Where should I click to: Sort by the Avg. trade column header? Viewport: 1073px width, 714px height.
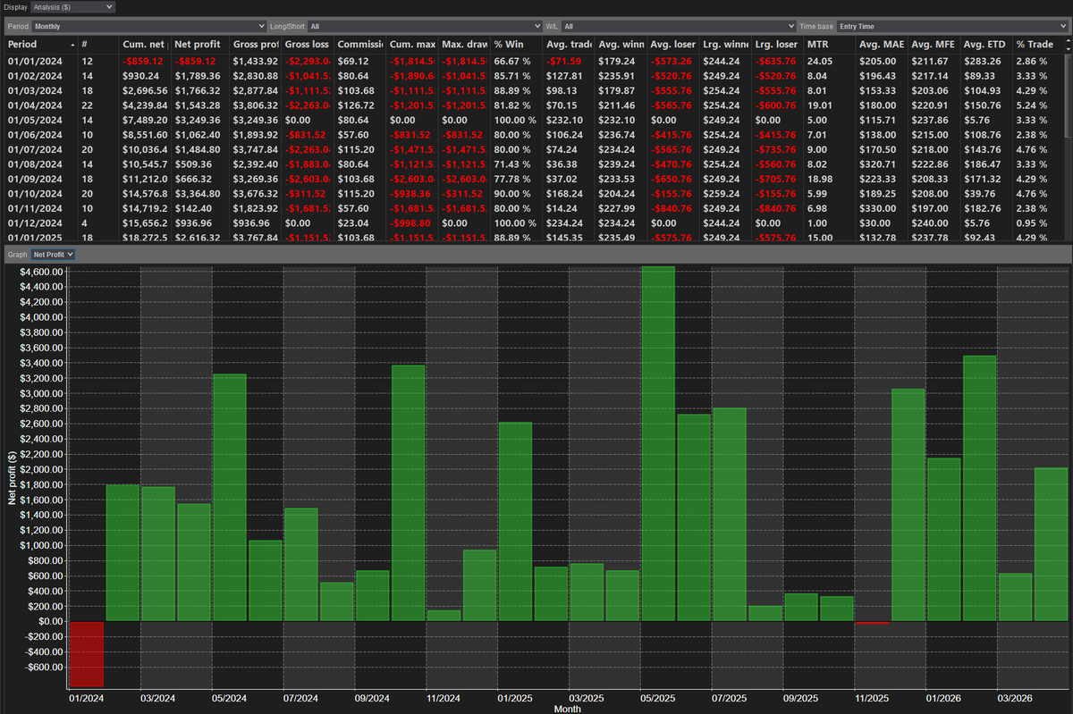point(570,44)
